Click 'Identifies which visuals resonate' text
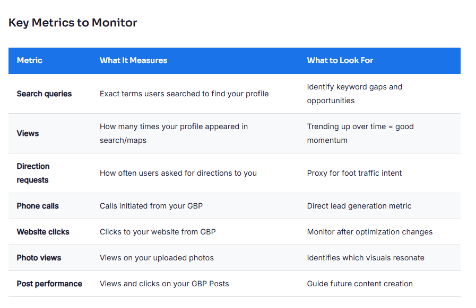 (x=365, y=258)
